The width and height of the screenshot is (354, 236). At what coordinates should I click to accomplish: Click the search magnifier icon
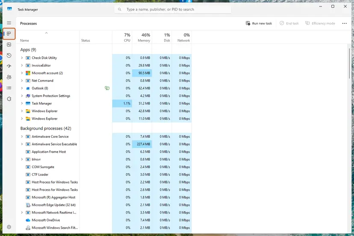pyautogui.click(x=120, y=9)
